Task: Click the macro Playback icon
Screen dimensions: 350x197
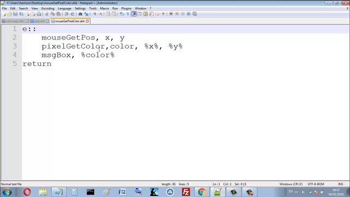Action: click(183, 14)
